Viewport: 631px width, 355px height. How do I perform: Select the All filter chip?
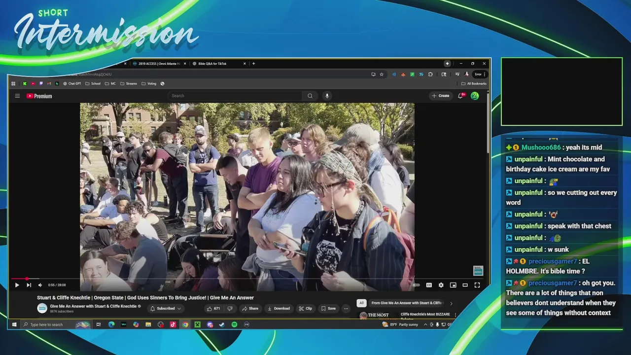(361, 303)
